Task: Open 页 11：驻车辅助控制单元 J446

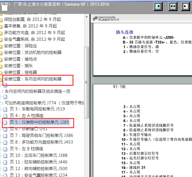Action: [x=38, y=162]
